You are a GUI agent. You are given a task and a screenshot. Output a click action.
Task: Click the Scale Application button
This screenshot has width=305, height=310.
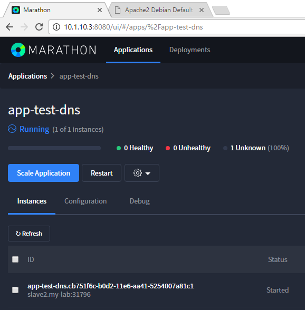pos(44,173)
